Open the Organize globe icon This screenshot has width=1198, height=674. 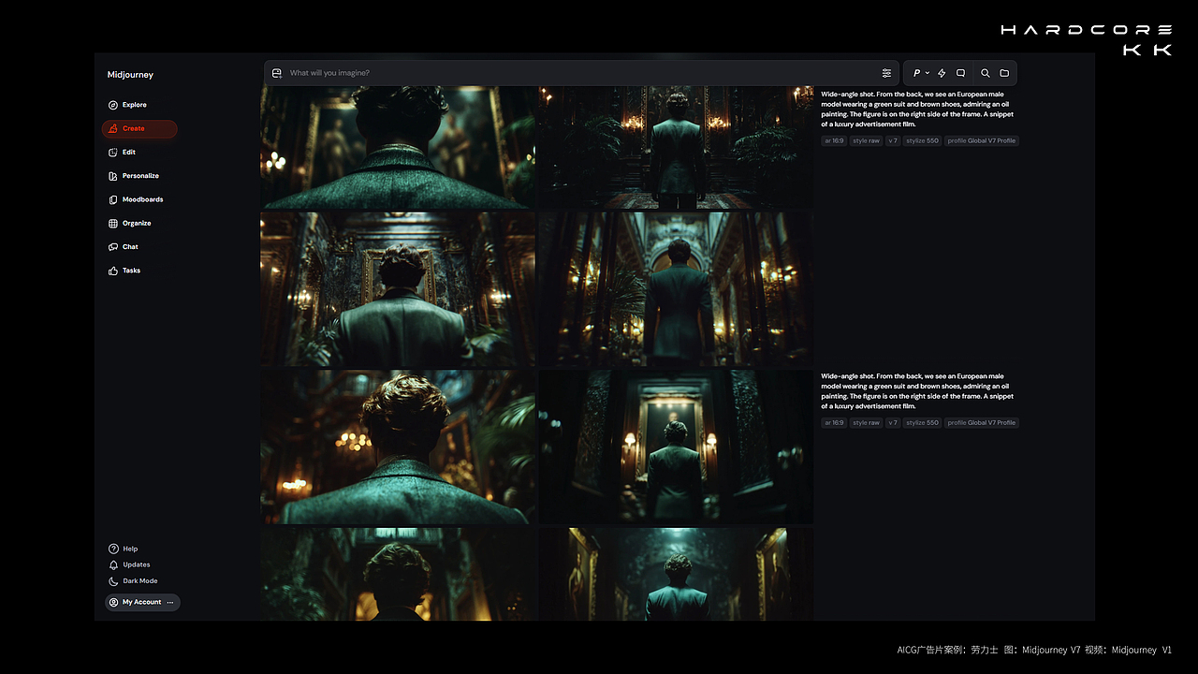[113, 223]
